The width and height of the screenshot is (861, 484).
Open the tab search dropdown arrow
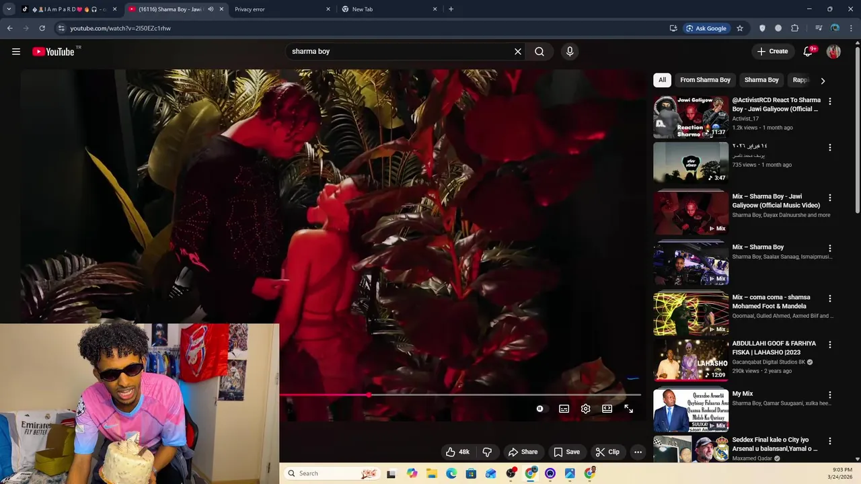(x=9, y=9)
